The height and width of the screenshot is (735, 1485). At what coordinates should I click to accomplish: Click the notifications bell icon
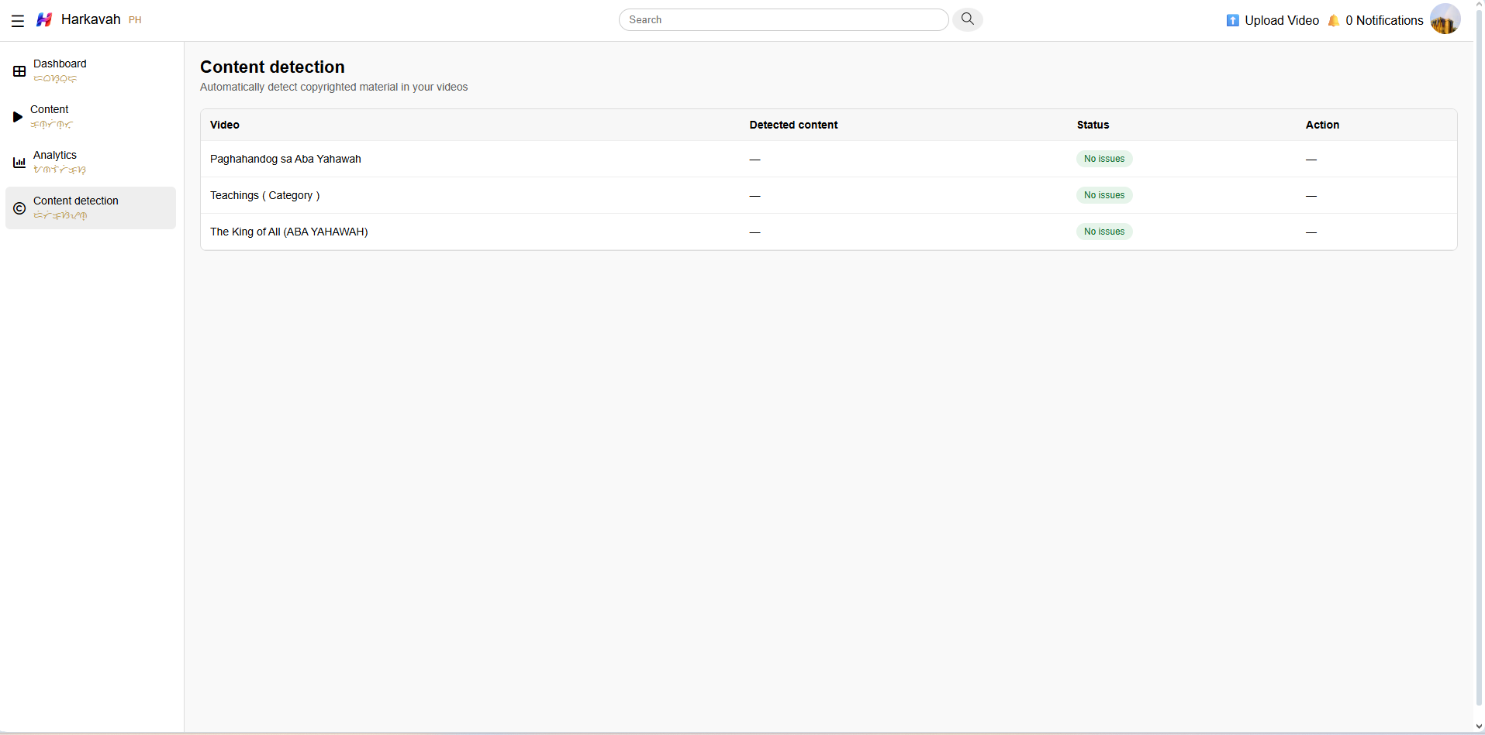[1334, 21]
